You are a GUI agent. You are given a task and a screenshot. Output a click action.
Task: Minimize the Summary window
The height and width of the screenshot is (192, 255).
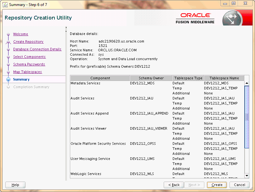pyautogui.click(x=225, y=3)
